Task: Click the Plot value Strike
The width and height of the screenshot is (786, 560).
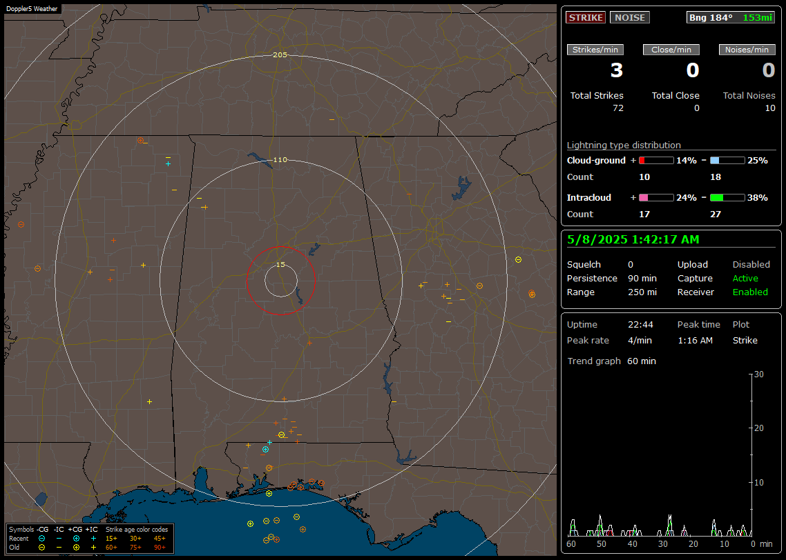Action: click(x=745, y=340)
